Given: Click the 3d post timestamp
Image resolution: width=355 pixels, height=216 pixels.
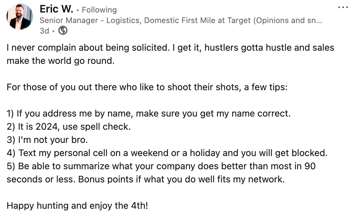Looking at the screenshot, I should tap(44, 31).
